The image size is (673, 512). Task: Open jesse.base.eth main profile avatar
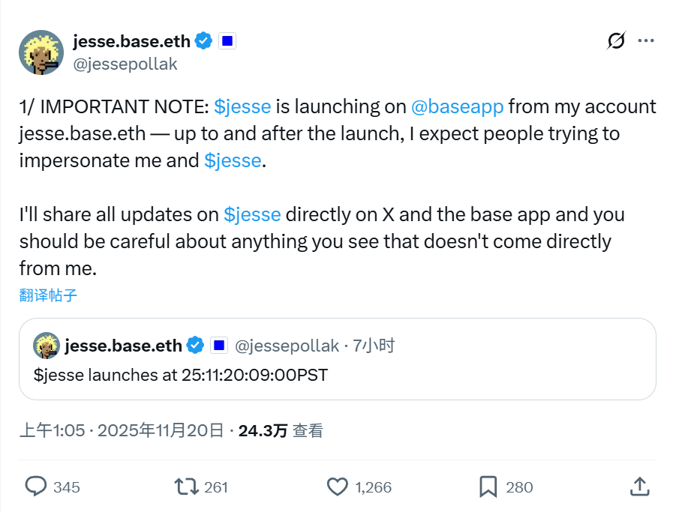41,54
